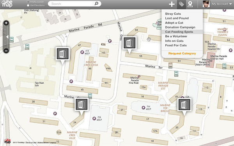Open the Terms of Use link
The image size is (234, 146).
[31, 142]
